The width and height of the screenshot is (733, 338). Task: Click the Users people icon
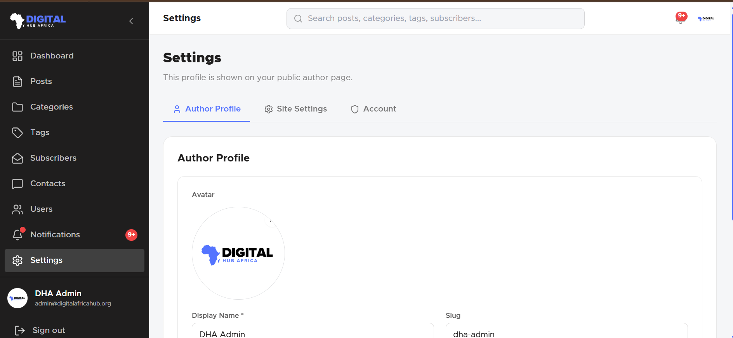pyautogui.click(x=17, y=209)
